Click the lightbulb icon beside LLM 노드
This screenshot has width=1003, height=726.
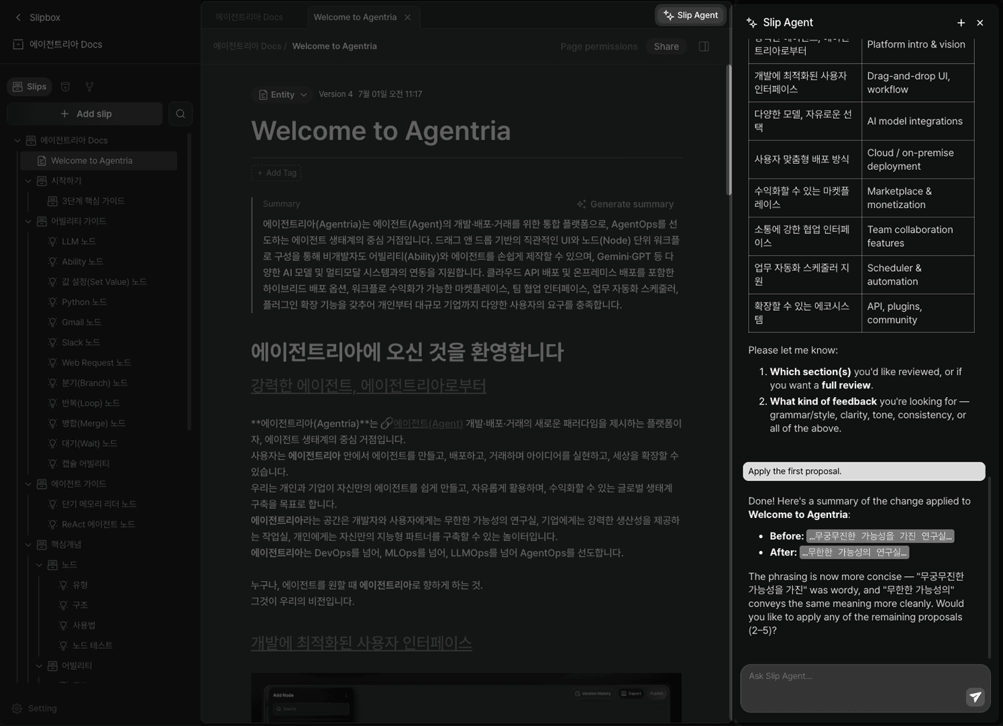[52, 242]
